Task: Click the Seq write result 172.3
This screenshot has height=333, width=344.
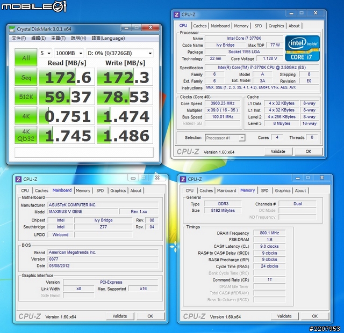Action: point(125,77)
